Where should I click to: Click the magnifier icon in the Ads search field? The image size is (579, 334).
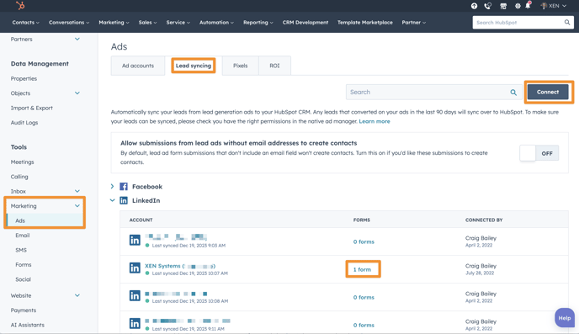tap(513, 93)
